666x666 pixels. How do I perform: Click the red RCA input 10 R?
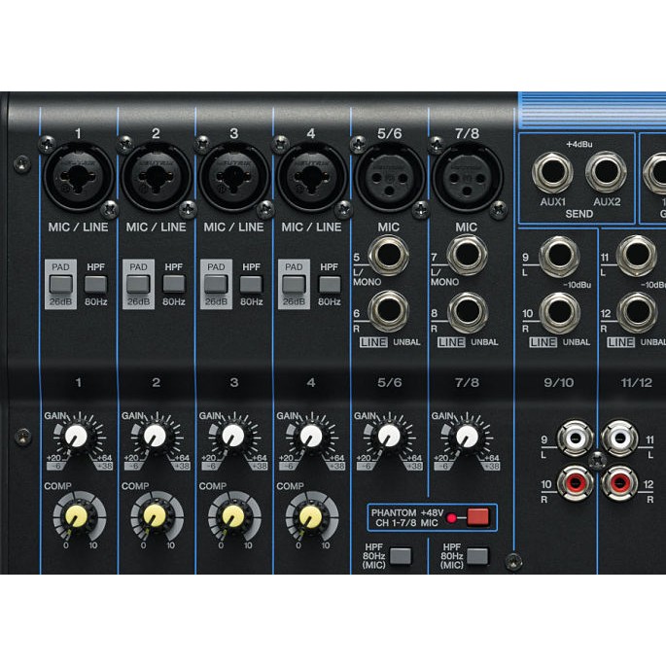[x=568, y=481]
